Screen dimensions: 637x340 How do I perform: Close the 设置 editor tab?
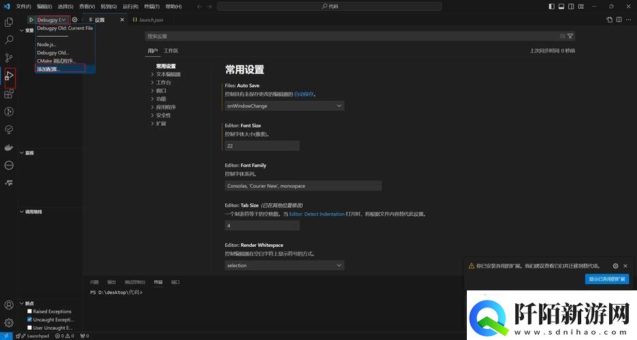(122, 20)
